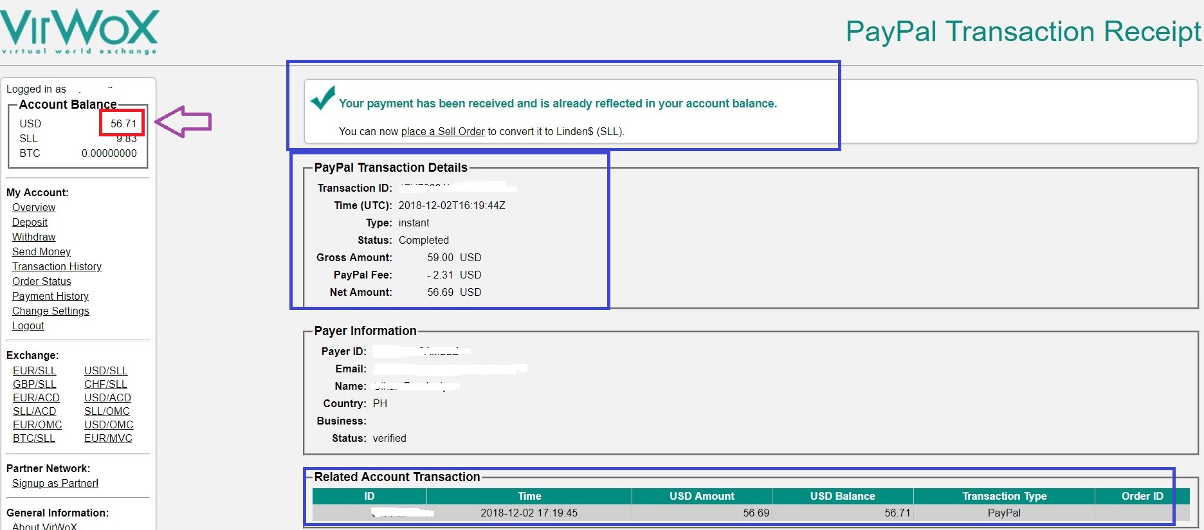Click the Country value PH
Screen dimensions: 1204x530
[380, 403]
